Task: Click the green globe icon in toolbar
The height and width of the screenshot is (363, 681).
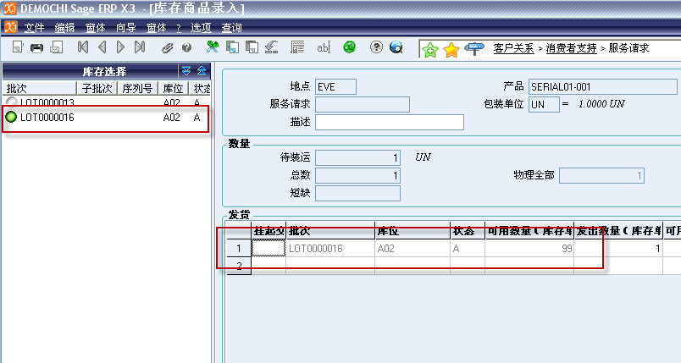Action: 348,48
